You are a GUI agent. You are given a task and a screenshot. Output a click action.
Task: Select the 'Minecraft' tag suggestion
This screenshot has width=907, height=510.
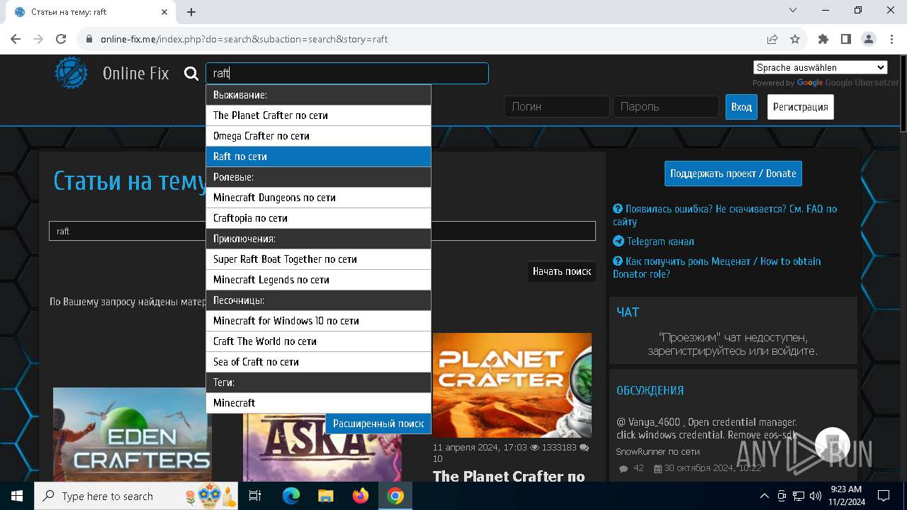tap(318, 403)
